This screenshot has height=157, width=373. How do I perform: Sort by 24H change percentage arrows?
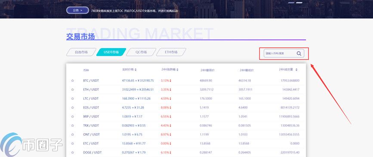pyautogui.click(x=177, y=70)
